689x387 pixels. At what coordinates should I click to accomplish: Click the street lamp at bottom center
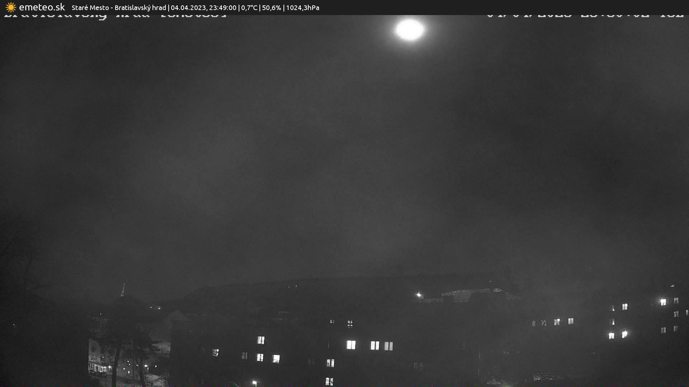254,383
